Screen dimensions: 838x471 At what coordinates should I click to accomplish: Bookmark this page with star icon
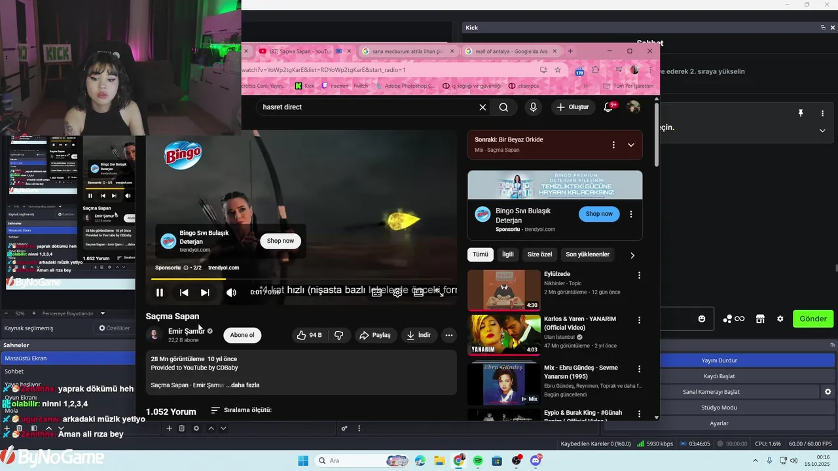pyautogui.click(x=558, y=69)
